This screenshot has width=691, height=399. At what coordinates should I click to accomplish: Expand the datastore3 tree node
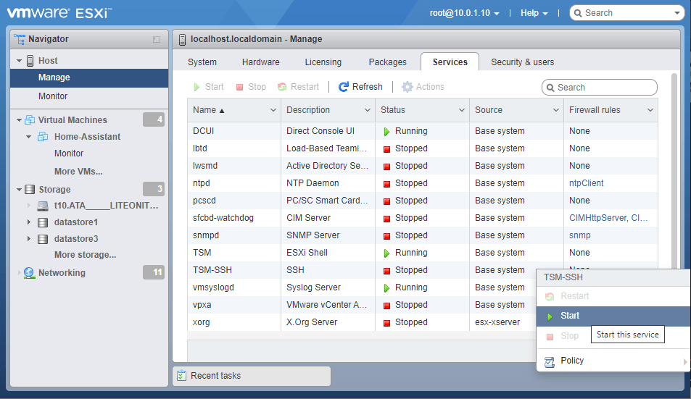coord(29,239)
